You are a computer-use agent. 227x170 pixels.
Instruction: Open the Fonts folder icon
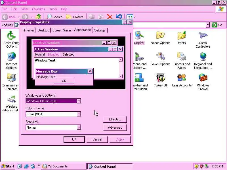[x=182, y=38]
